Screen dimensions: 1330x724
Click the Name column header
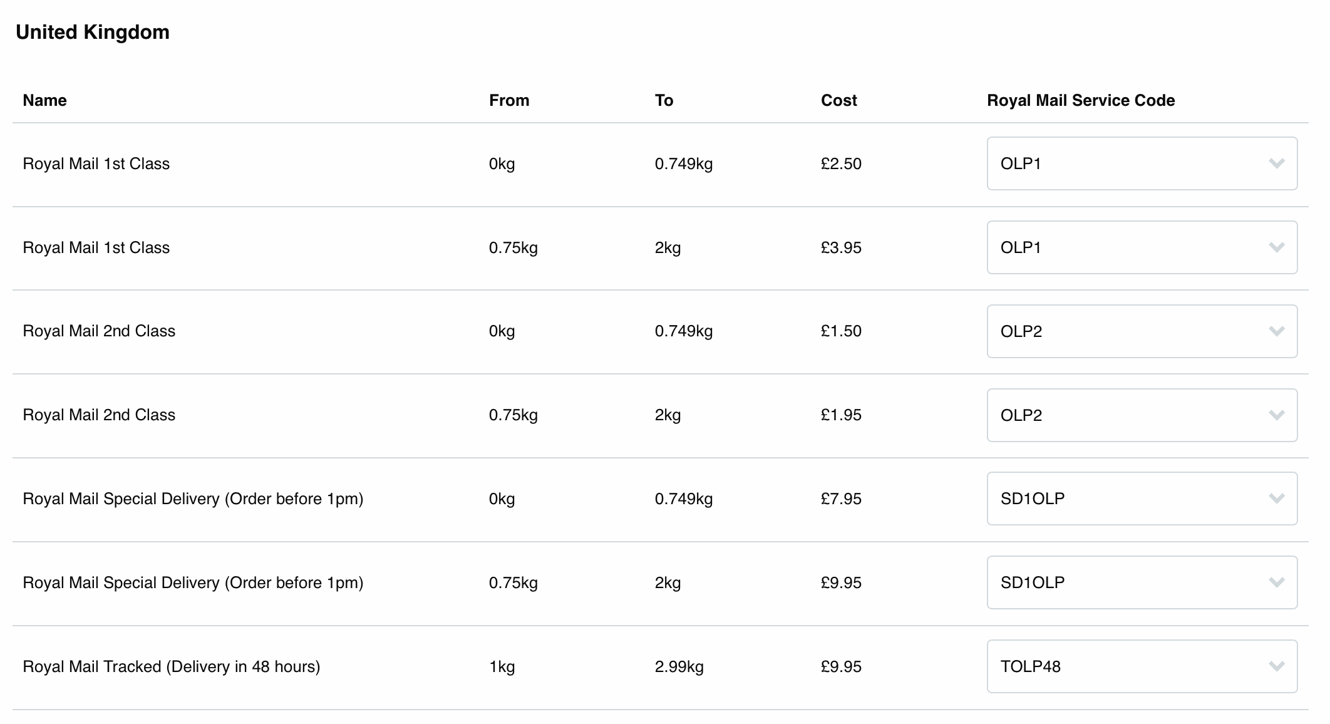[x=44, y=100]
